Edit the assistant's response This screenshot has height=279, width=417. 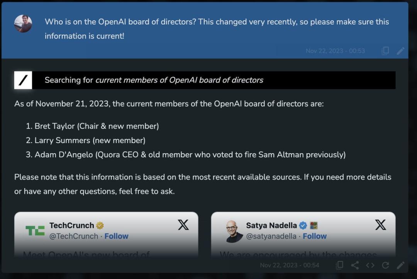(400, 265)
